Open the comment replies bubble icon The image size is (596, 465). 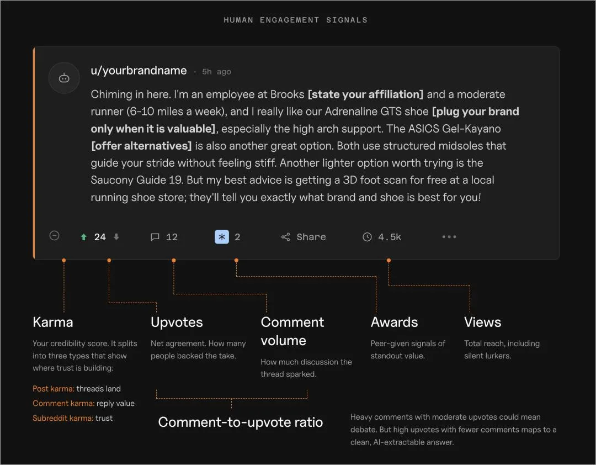(155, 237)
